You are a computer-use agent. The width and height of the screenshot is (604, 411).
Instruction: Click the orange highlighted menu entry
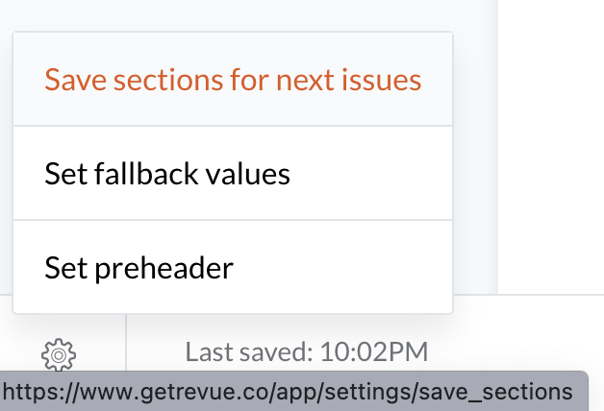pyautogui.click(x=233, y=79)
